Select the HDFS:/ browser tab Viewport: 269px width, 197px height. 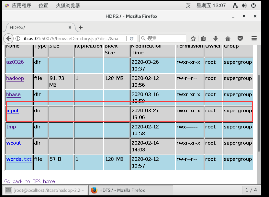[x=40, y=27]
